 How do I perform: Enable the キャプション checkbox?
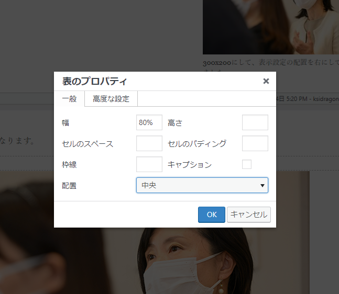click(247, 164)
